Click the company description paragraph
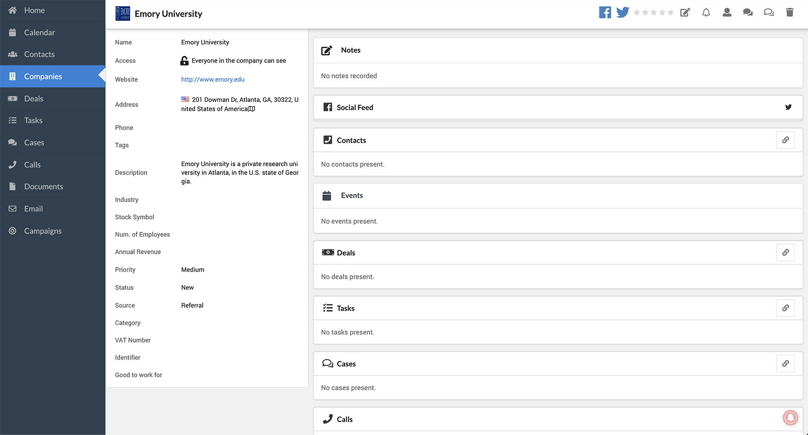This screenshot has width=808, height=435. [240, 173]
